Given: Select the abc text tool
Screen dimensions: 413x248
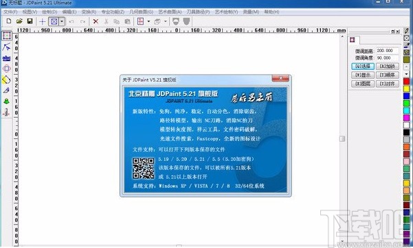Looking at the screenshot, I should click(x=7, y=58).
